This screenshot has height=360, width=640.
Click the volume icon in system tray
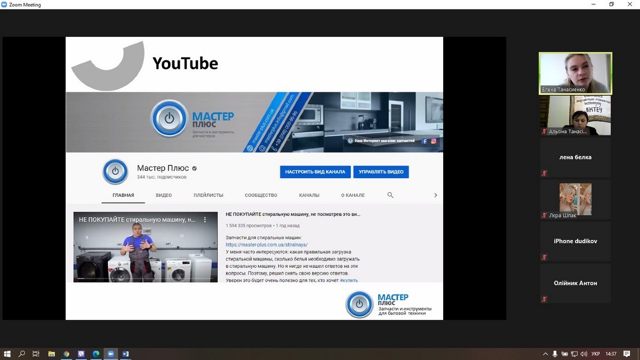[x=583, y=354]
